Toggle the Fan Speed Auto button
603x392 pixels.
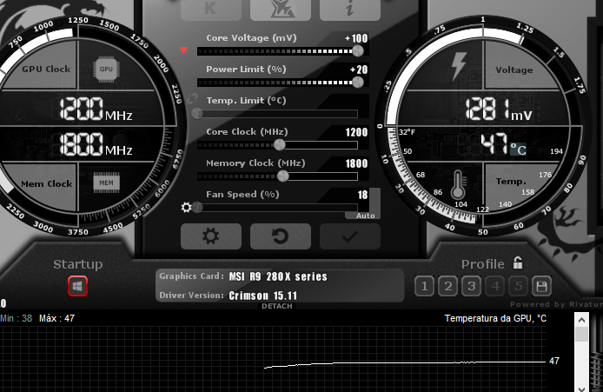365,216
